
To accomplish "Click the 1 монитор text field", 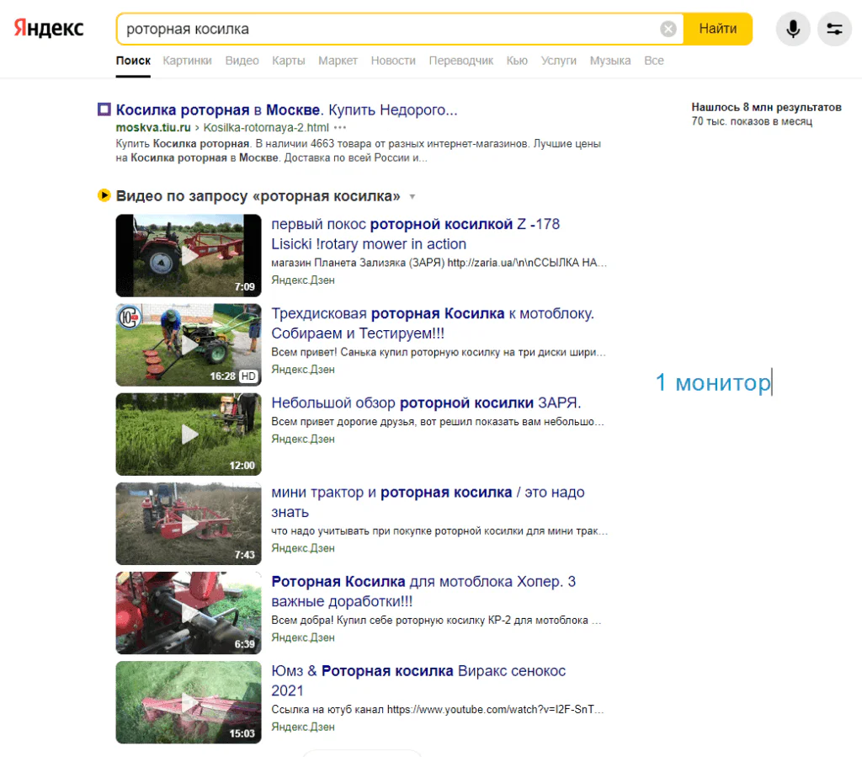I will [714, 382].
